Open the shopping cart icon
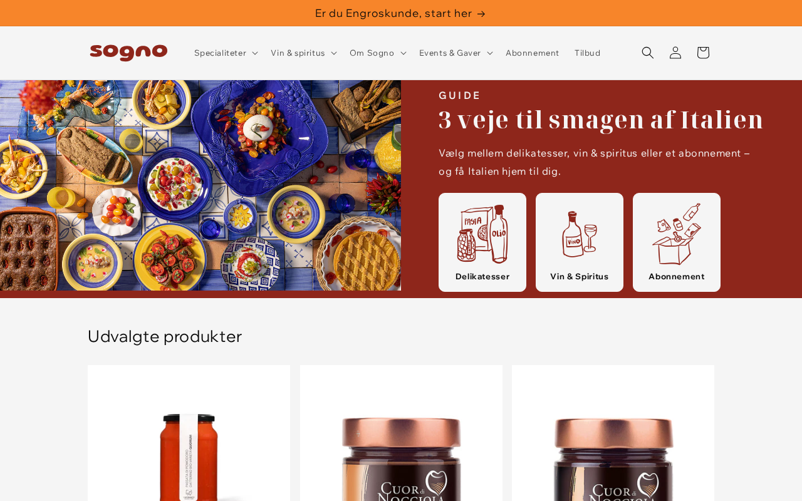802x501 pixels. [x=703, y=53]
